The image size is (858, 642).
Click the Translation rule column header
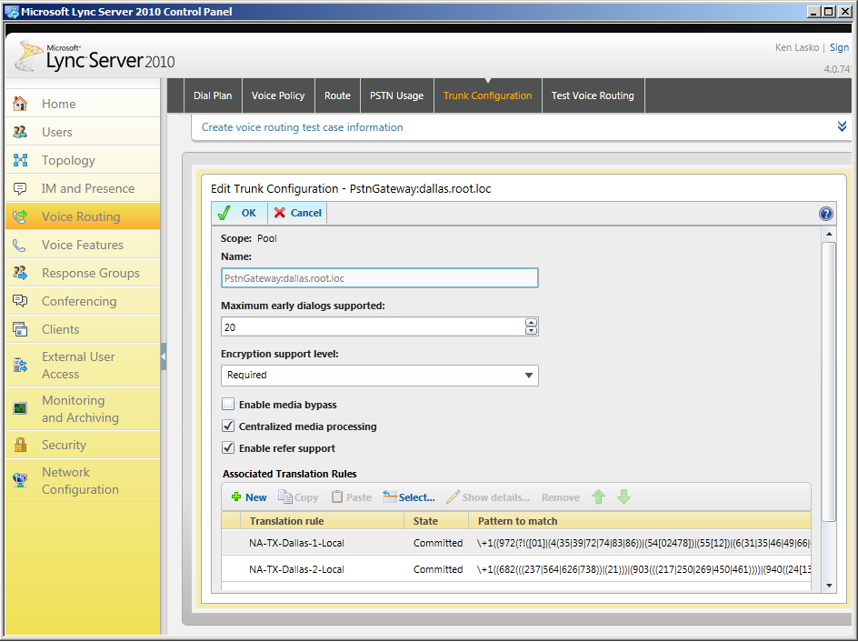(322, 521)
